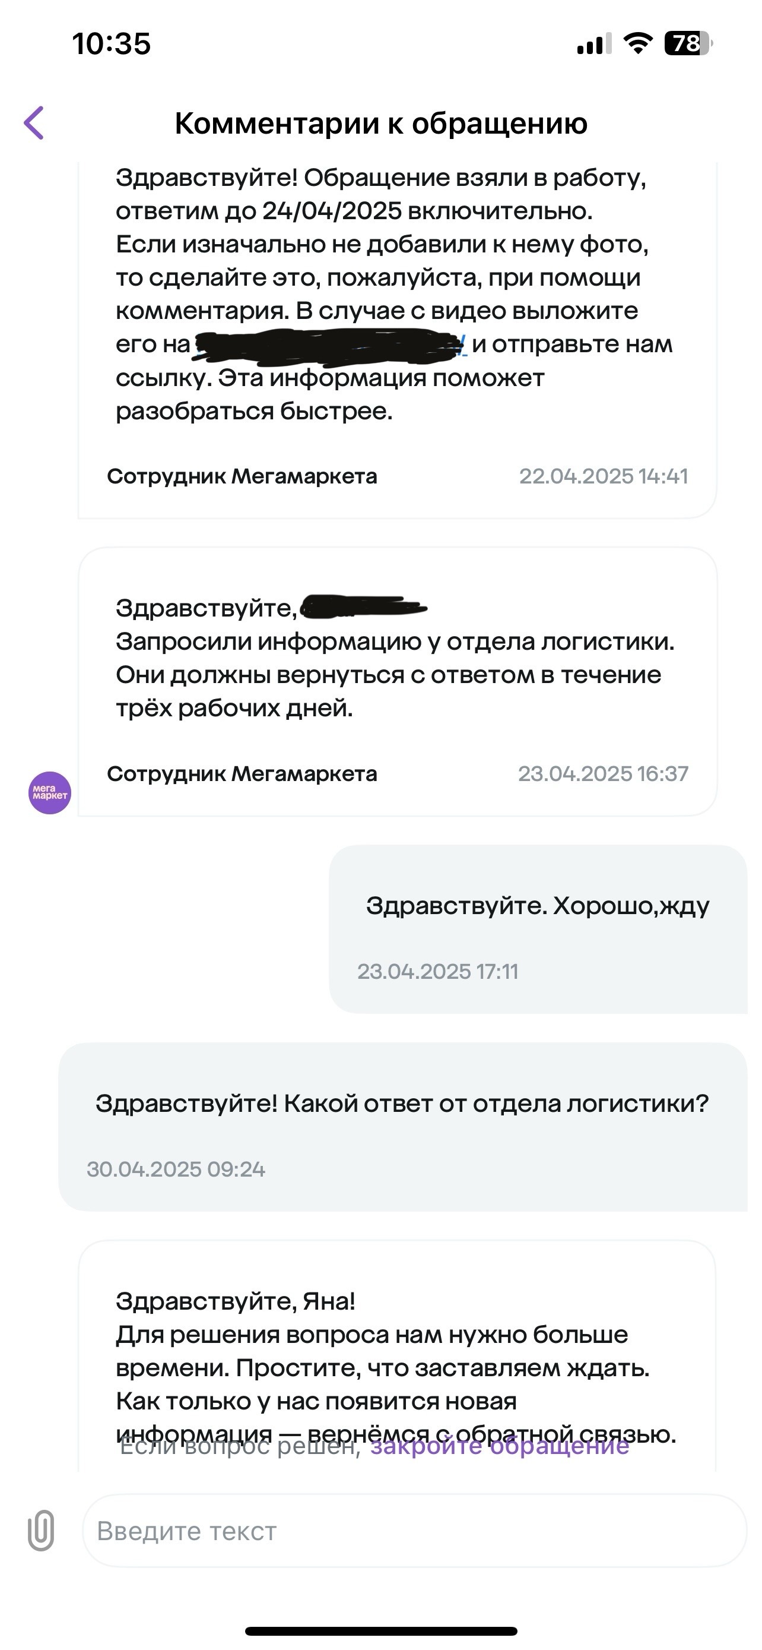Open the blacked-out video upload link

(329, 344)
